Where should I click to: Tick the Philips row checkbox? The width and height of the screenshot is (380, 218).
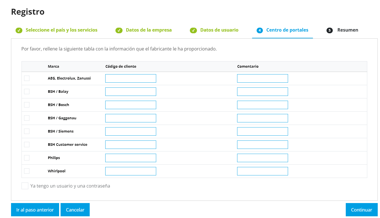pos(27,158)
